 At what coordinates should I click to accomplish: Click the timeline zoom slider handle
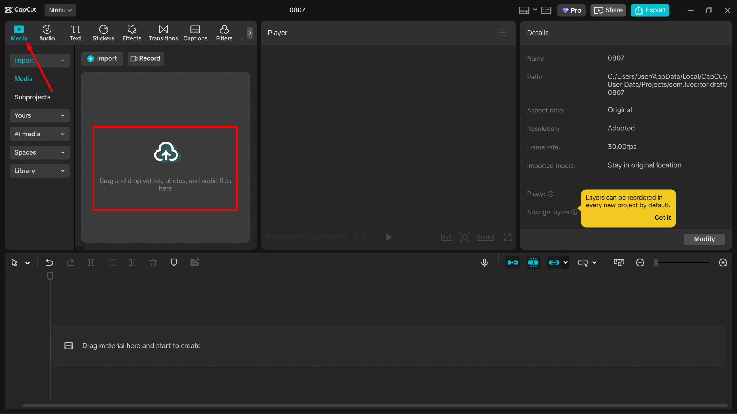(x=656, y=262)
